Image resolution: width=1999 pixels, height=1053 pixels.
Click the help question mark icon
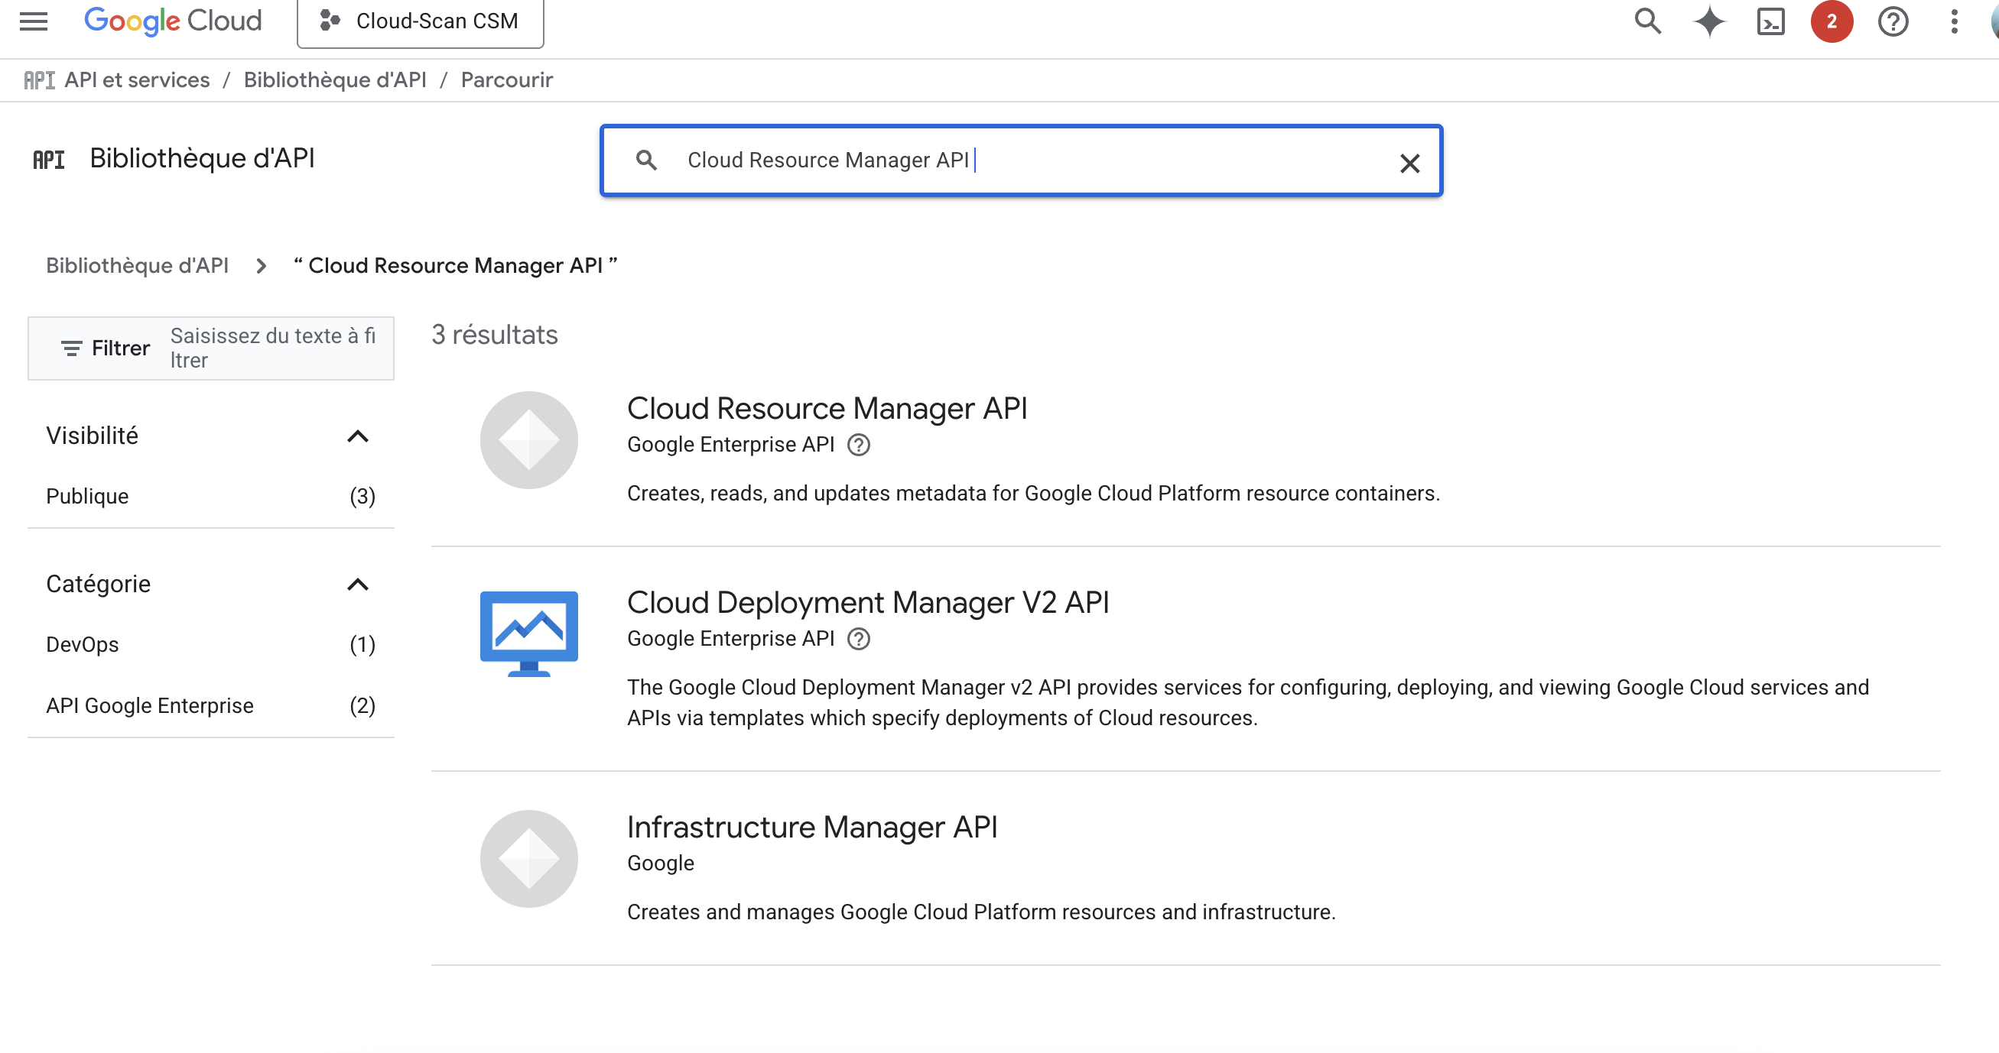[x=1893, y=21]
